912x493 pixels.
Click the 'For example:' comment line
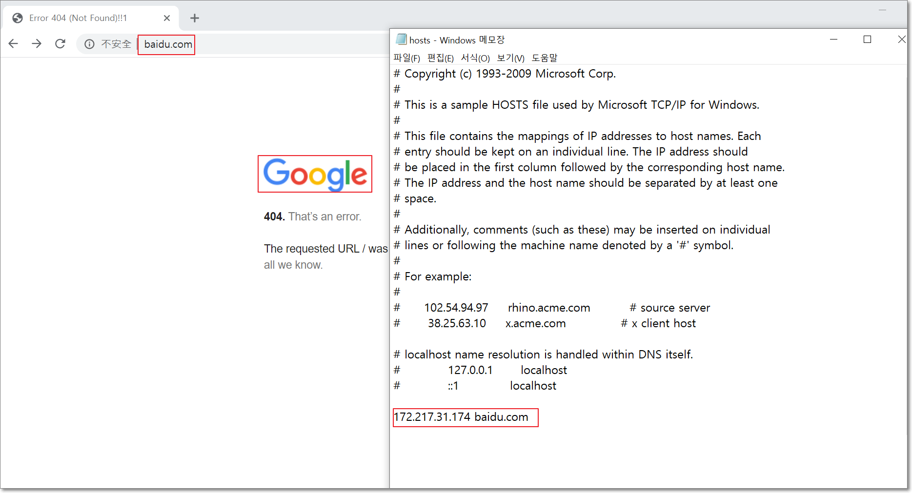tap(433, 276)
